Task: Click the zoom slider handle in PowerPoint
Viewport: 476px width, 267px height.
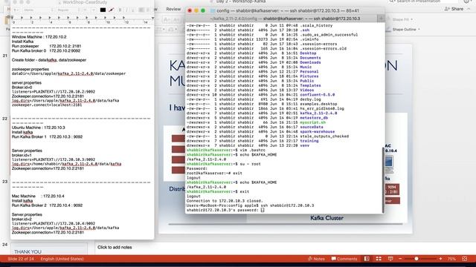Action: click(416, 259)
